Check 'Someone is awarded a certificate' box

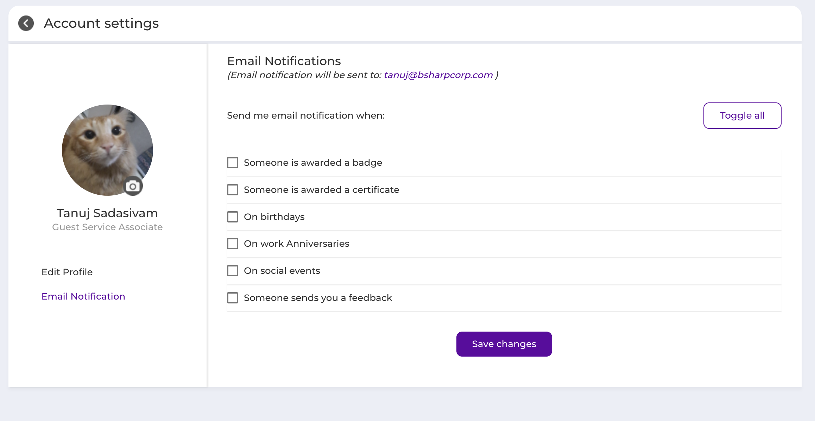tap(233, 190)
